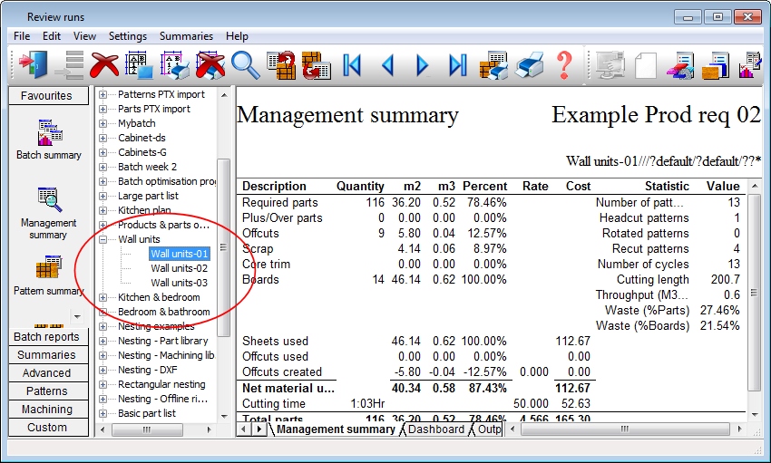Go to next record arrow
The image size is (771, 463).
[x=422, y=65]
